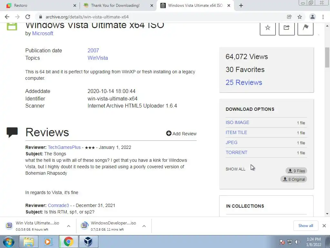Open the network tray icon
Viewport: 330px width, 248px height.
(290, 242)
